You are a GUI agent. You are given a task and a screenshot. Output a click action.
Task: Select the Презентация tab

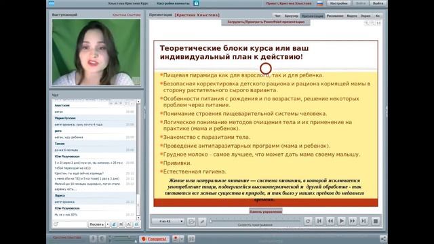pos(313,16)
